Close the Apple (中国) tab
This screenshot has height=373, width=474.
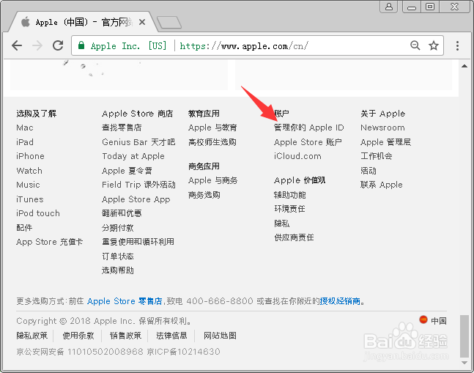142,22
